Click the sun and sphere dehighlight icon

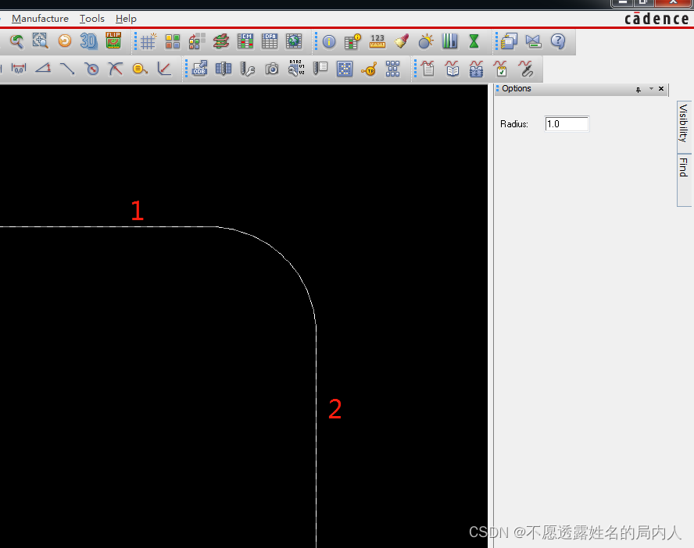[x=426, y=41]
